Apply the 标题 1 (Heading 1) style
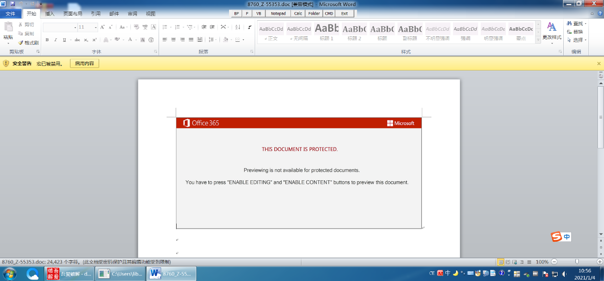 (x=327, y=31)
